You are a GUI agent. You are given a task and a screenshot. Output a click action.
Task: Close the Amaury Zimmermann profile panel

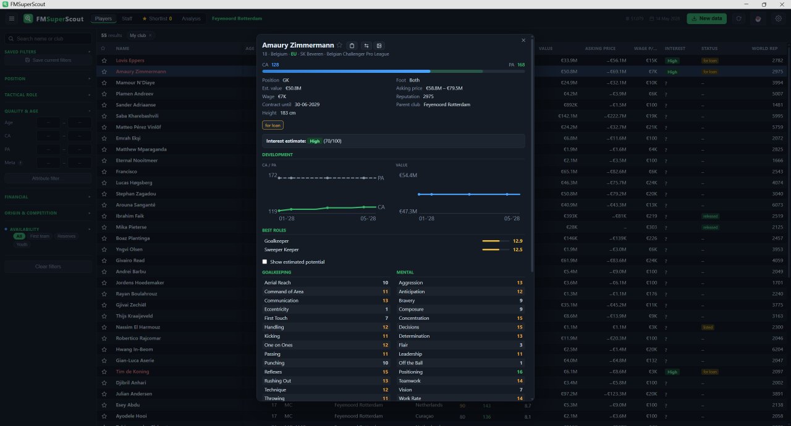(x=523, y=40)
